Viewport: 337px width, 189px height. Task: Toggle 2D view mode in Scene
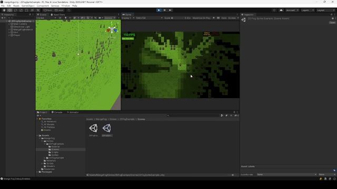point(60,18)
